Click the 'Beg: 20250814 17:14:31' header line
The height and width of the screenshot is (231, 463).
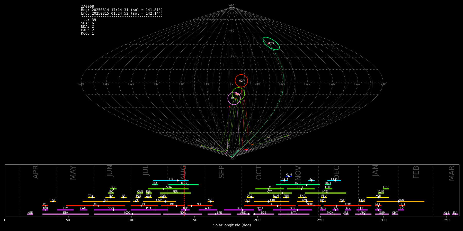coord(122,10)
